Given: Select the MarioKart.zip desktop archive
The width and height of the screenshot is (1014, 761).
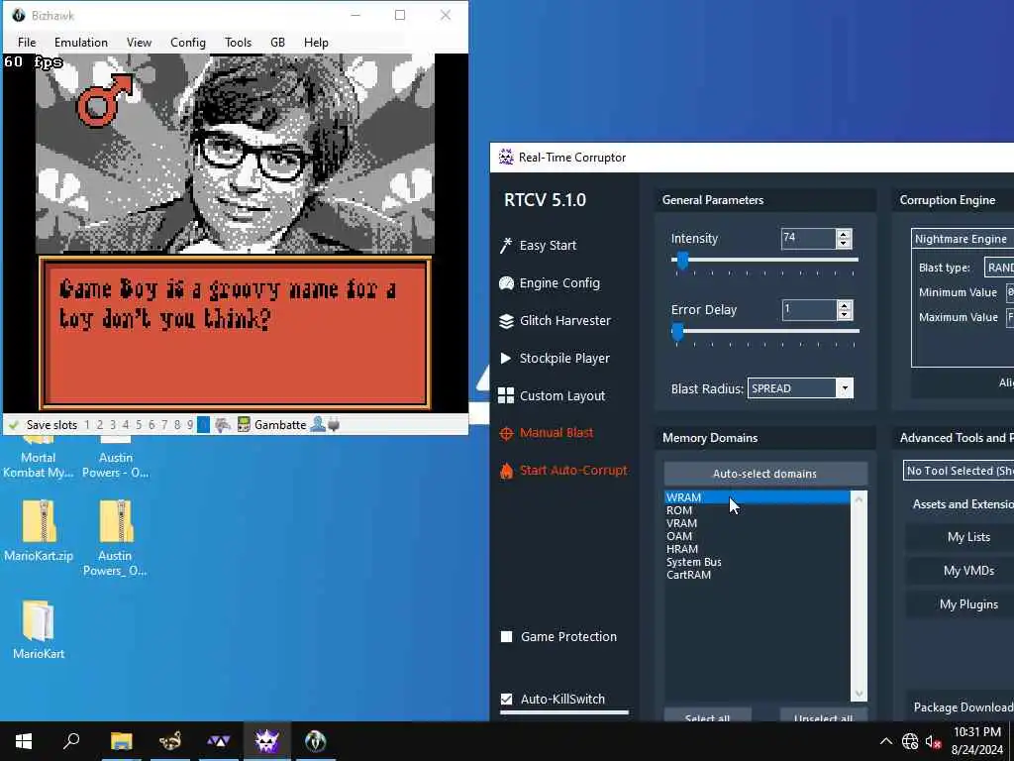Looking at the screenshot, I should (x=39, y=530).
